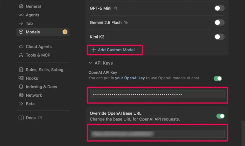Click the General gear icon

pos(21,6)
